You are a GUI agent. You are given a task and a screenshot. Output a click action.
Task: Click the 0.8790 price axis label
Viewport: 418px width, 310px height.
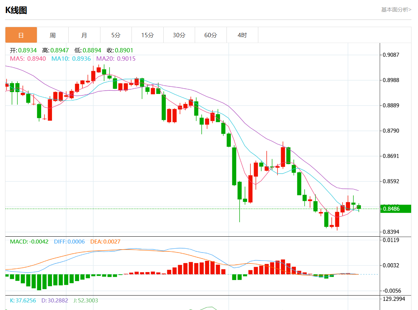click(x=391, y=131)
